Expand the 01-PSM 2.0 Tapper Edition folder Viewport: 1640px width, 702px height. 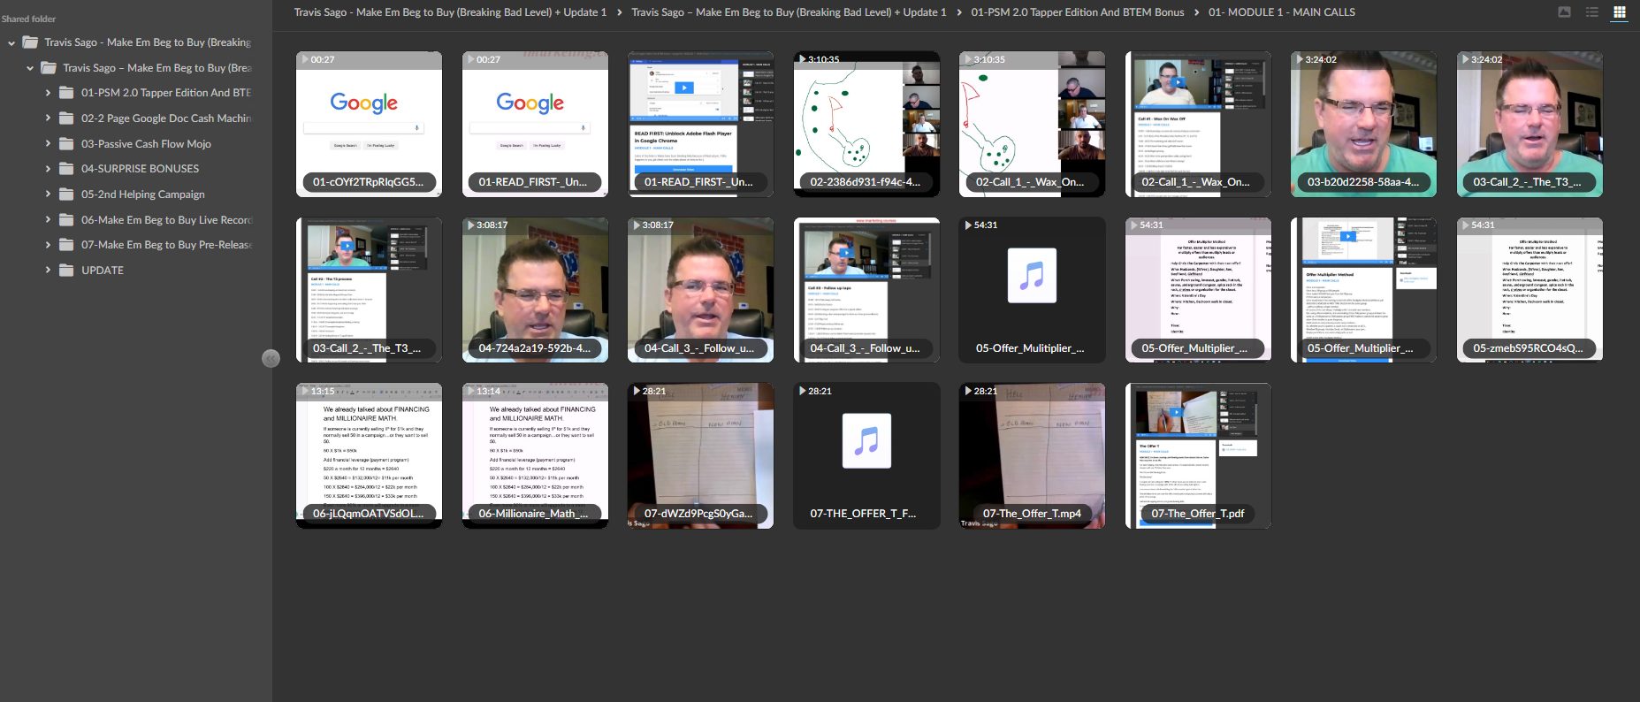tap(48, 93)
